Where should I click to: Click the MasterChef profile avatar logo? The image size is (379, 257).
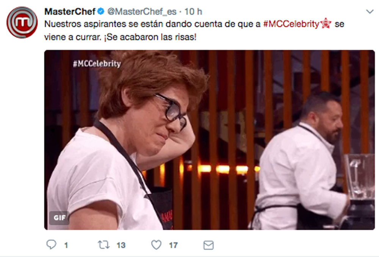[x=22, y=22]
